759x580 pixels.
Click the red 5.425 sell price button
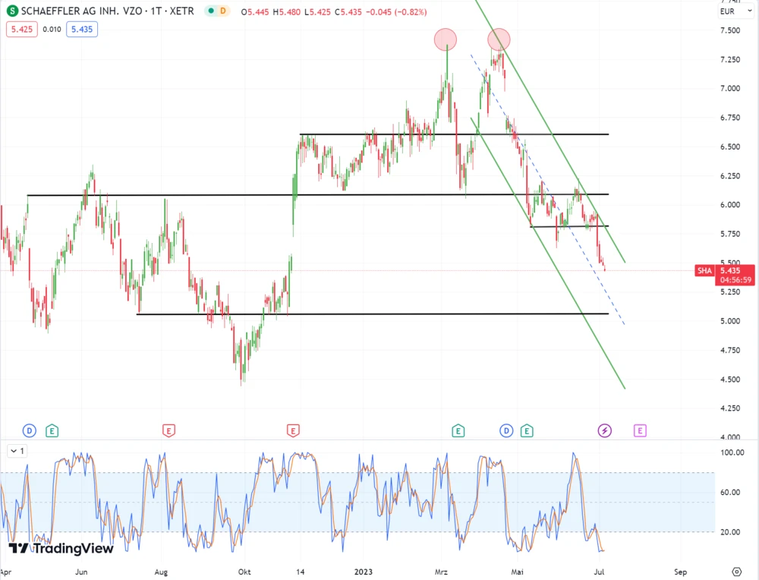tap(22, 29)
